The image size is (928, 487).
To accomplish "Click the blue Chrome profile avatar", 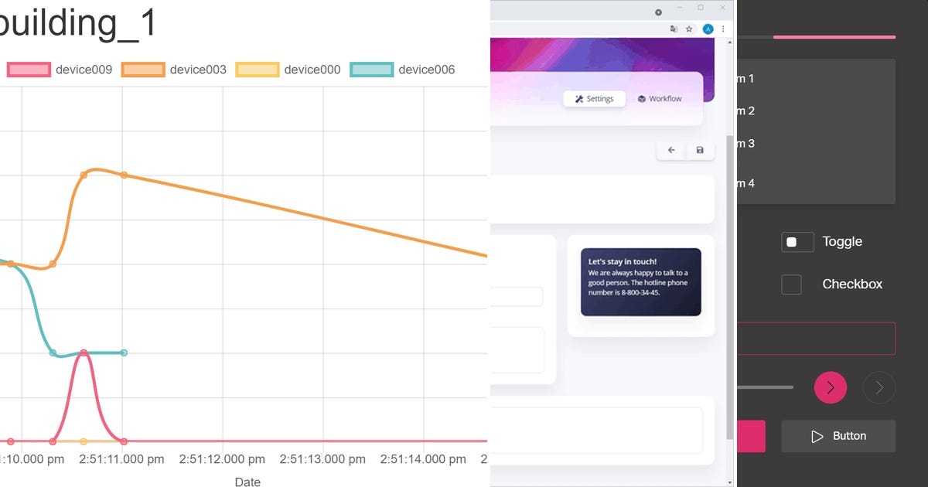I will 707,28.
